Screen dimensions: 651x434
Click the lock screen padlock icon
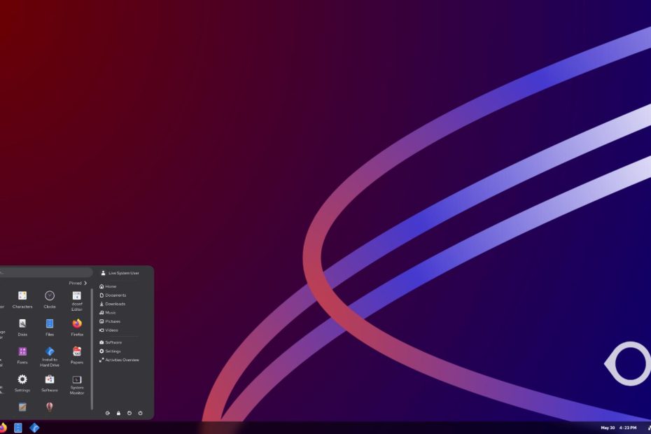coord(118,413)
